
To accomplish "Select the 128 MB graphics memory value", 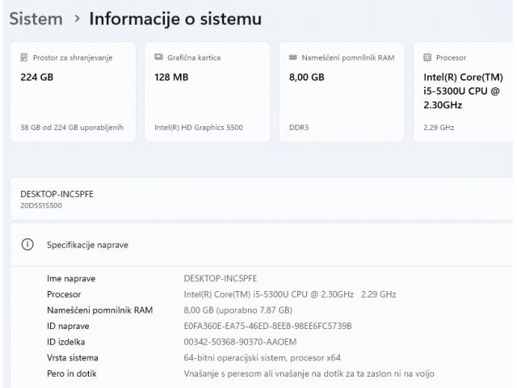I will click(x=171, y=78).
